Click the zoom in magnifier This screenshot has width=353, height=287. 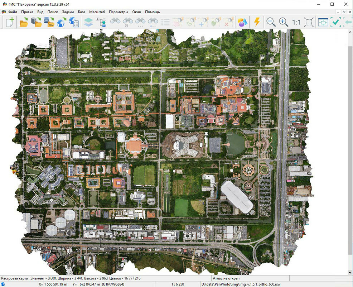[284, 22]
